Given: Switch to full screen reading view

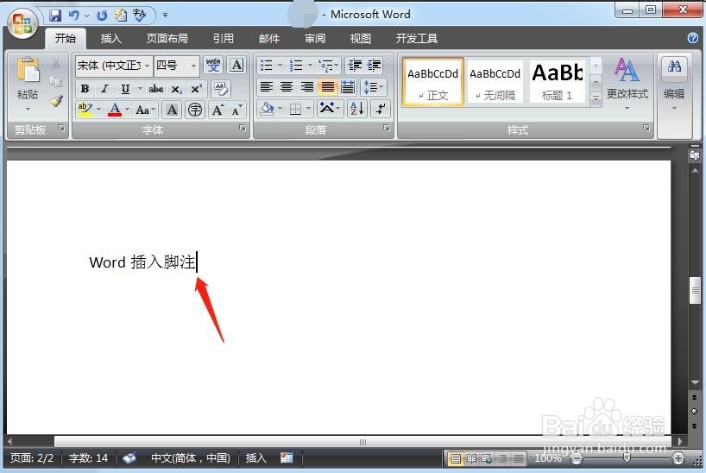Looking at the screenshot, I should click(471, 458).
